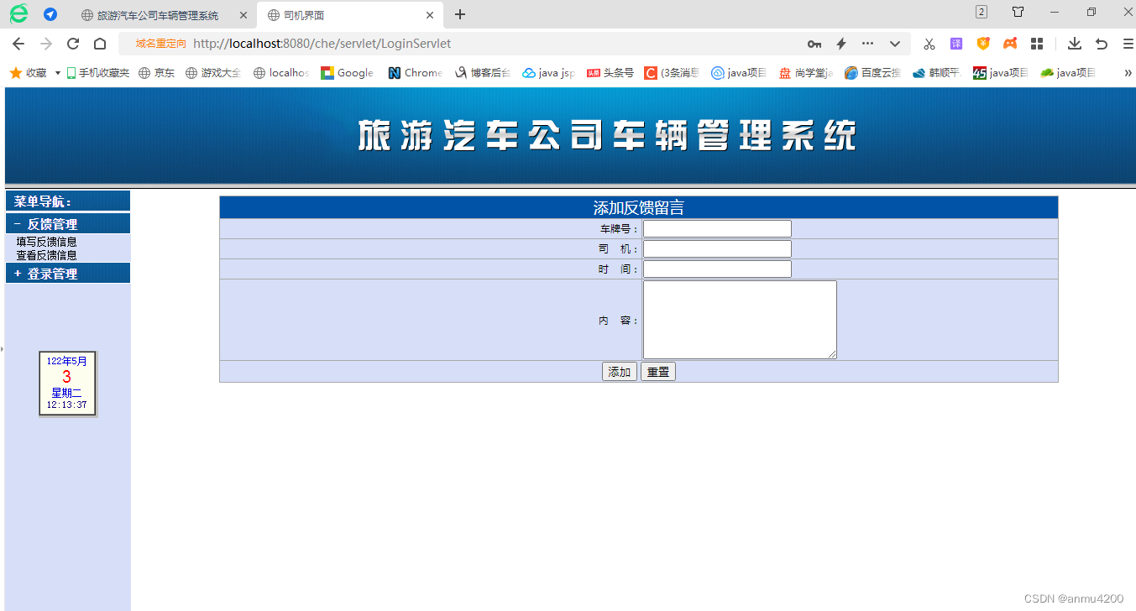This screenshot has width=1136, height=611.
Task: Open the 手机收藏夹 bookmark
Action: pyautogui.click(x=98, y=73)
